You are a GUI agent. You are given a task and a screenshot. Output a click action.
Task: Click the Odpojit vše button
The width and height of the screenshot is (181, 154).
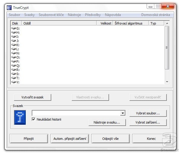coord(110,139)
